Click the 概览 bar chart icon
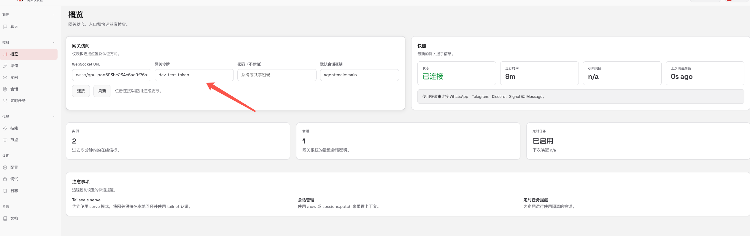Image resolution: width=750 pixels, height=236 pixels. [5, 54]
